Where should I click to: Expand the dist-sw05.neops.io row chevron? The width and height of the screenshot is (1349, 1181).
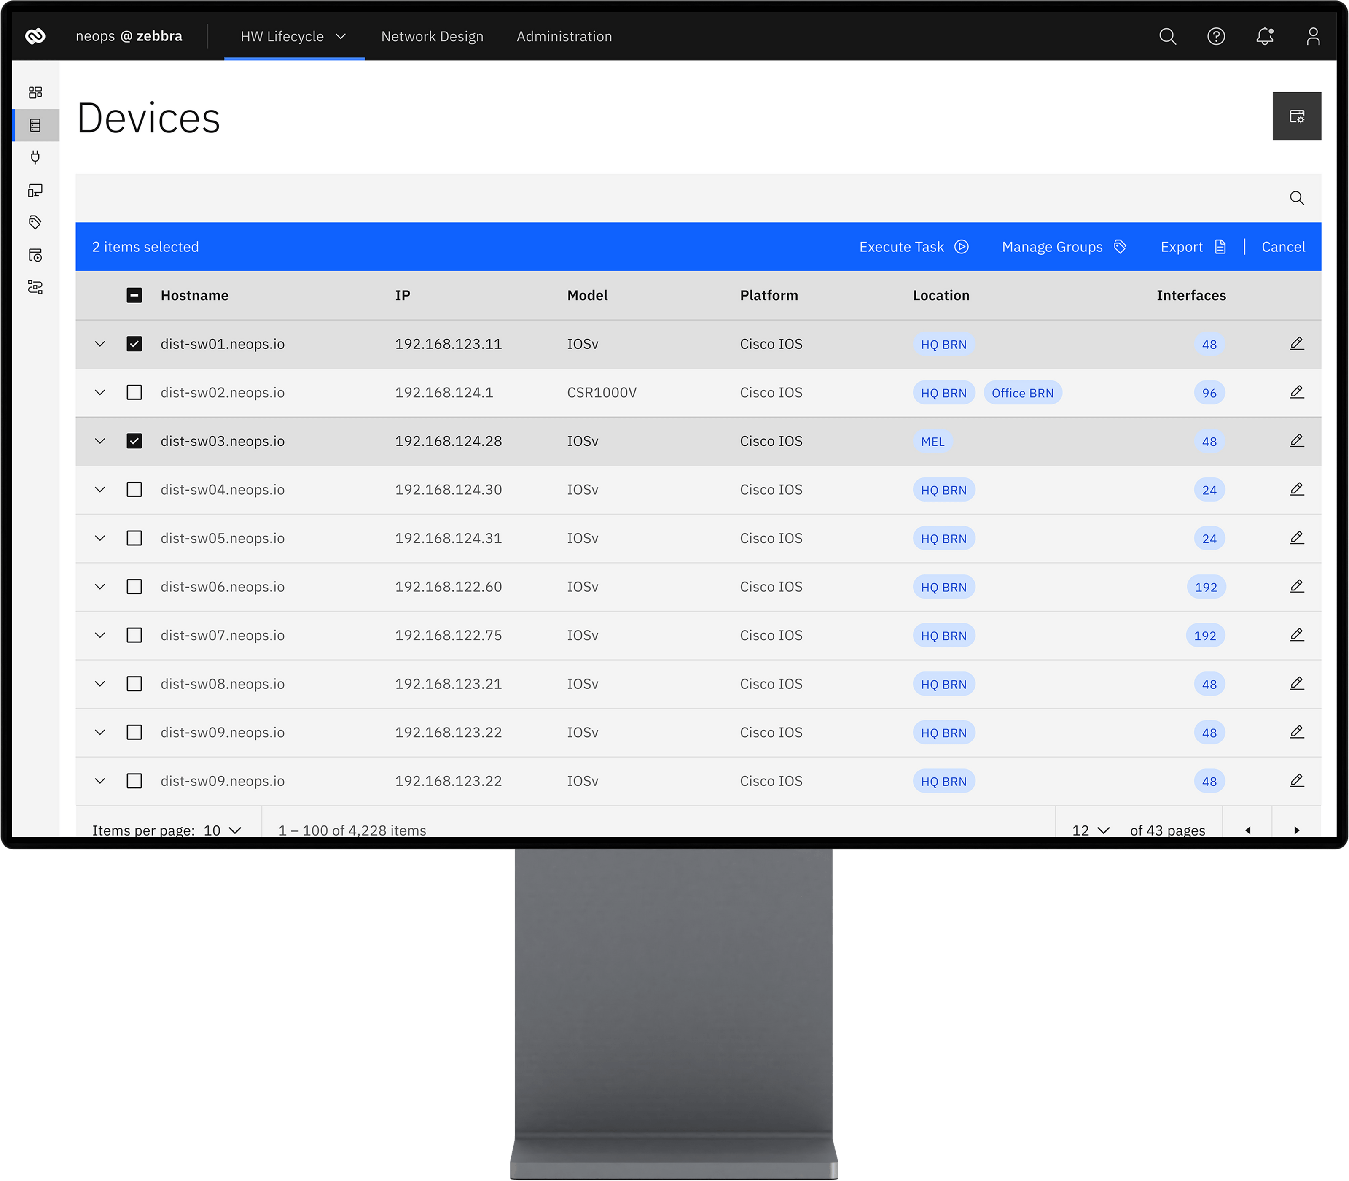[x=100, y=539]
